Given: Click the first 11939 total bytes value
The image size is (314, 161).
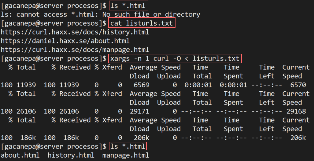Looking at the screenshot, I should tap(26, 85).
